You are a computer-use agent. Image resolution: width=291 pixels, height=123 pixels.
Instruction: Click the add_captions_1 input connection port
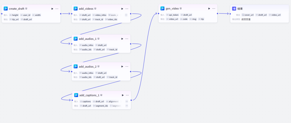[72, 100]
